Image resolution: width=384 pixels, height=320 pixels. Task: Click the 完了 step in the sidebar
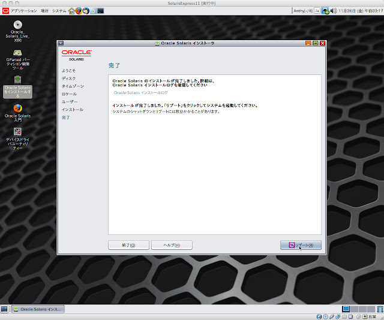click(65, 117)
